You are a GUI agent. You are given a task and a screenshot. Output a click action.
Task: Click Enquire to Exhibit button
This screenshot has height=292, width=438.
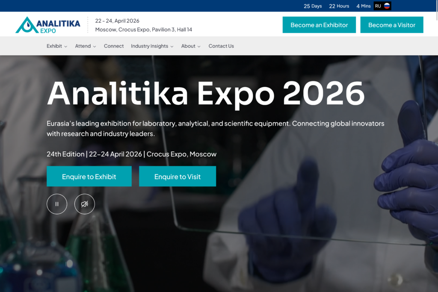(89, 177)
